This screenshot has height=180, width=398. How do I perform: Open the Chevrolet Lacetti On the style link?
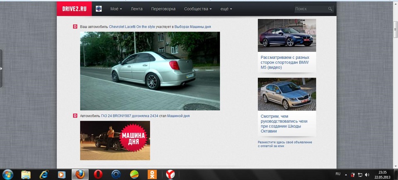pos(132,27)
